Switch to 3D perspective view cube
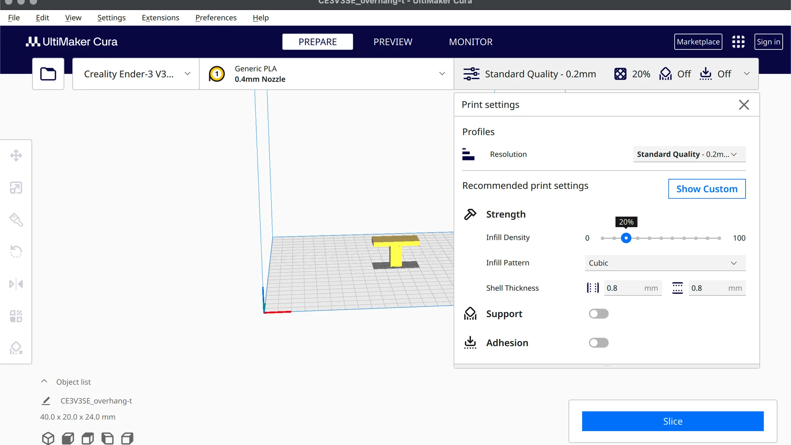 [x=48, y=438]
